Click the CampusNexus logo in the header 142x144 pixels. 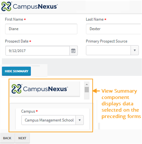[x=30, y=6]
